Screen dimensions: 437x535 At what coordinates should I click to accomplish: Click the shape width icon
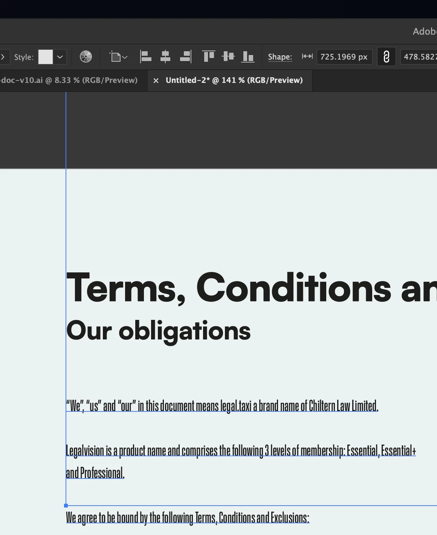[307, 57]
